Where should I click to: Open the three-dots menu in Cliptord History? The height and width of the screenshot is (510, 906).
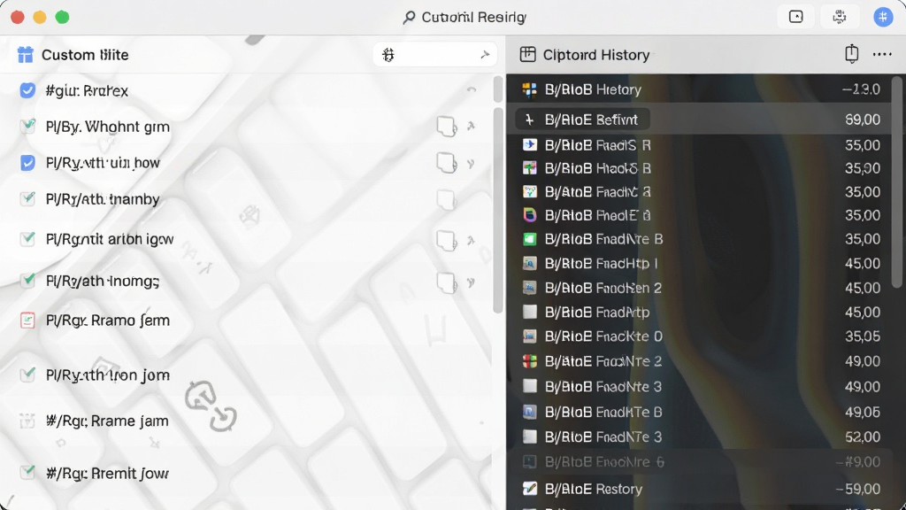882,54
